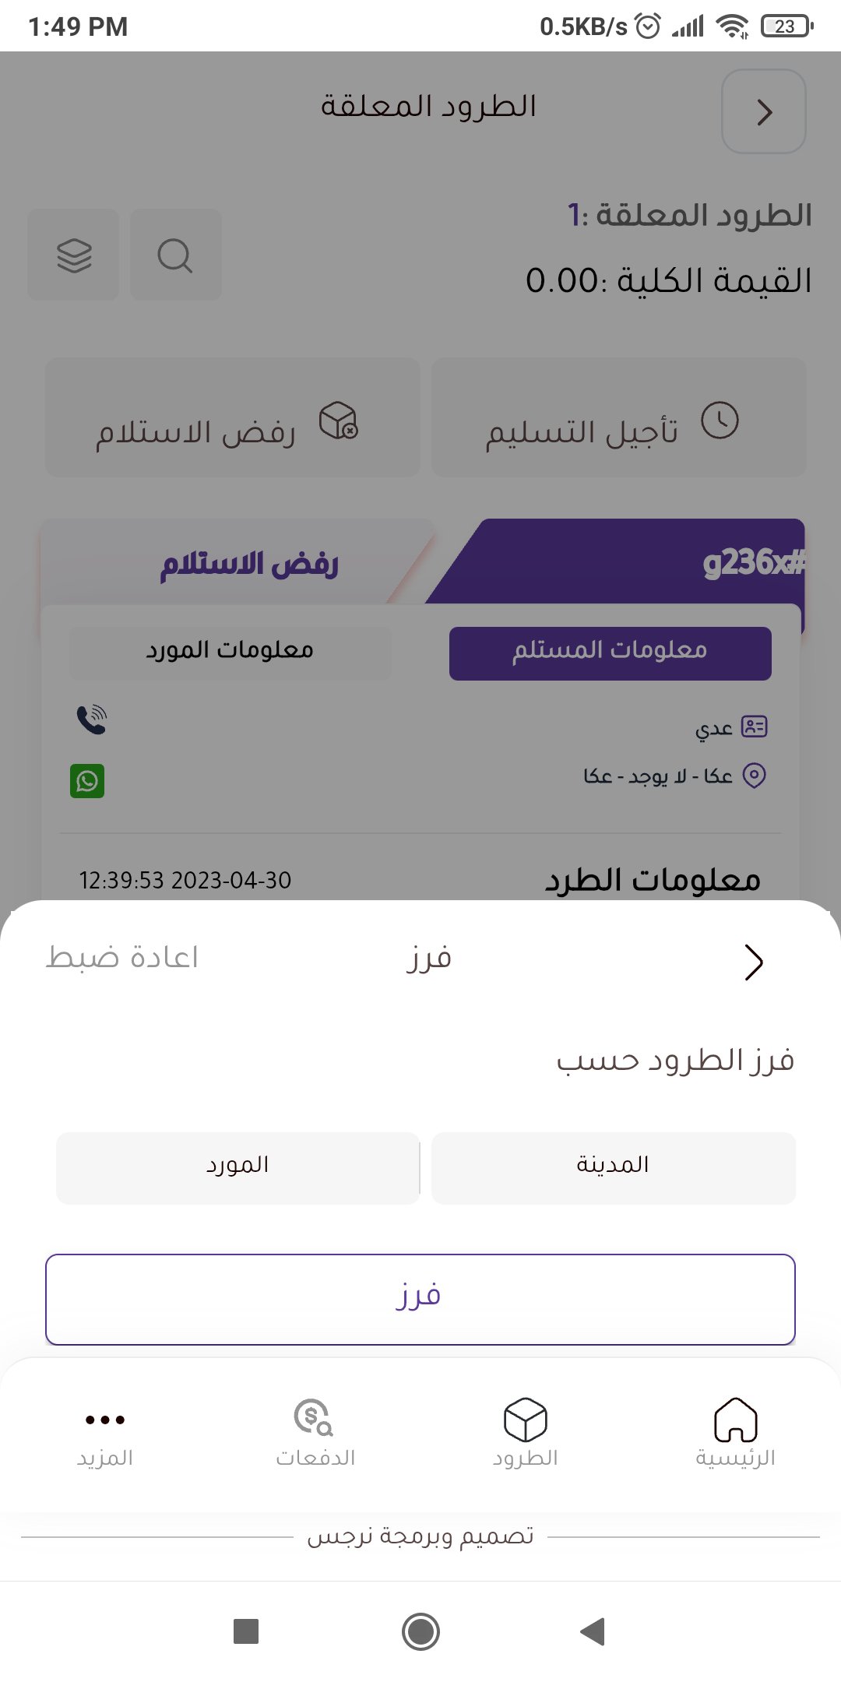Close sort sheet using chevron arrow

753,962
